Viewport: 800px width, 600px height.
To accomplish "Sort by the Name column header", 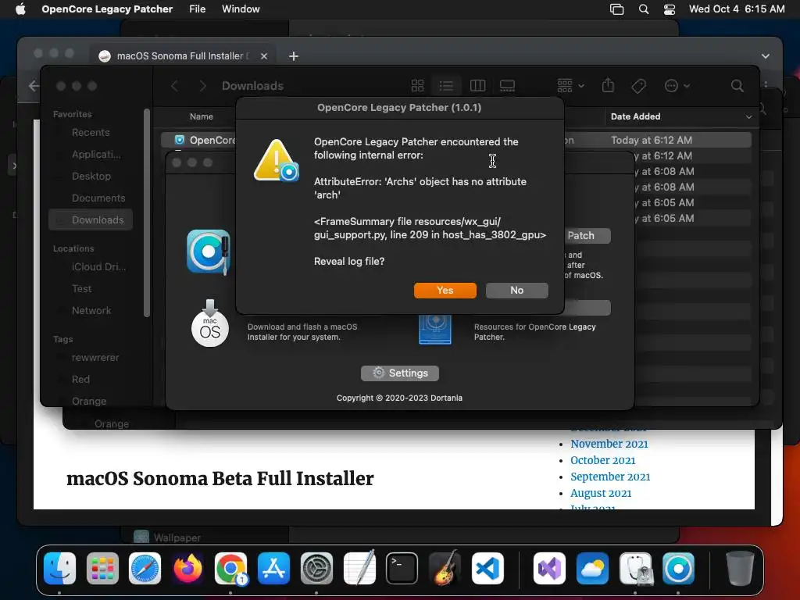I will pyautogui.click(x=201, y=116).
